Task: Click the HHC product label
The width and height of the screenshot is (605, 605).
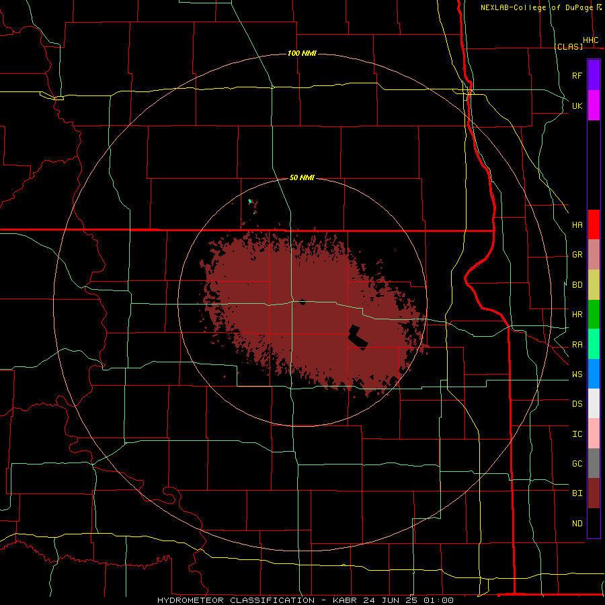Action: 590,40
